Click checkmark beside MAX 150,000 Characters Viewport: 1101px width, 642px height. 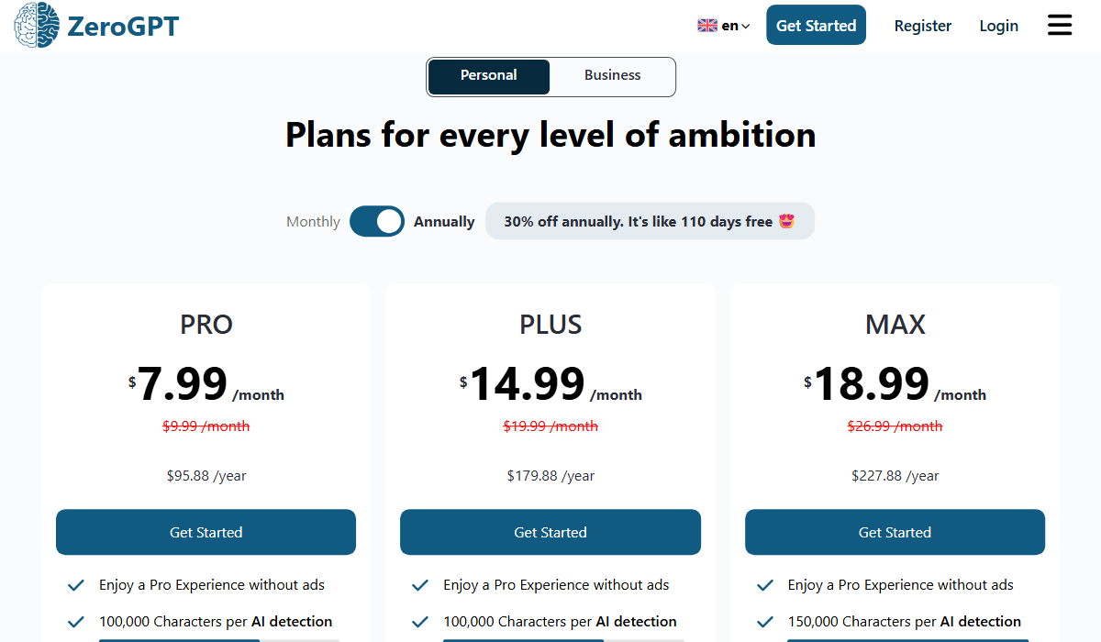coord(765,622)
